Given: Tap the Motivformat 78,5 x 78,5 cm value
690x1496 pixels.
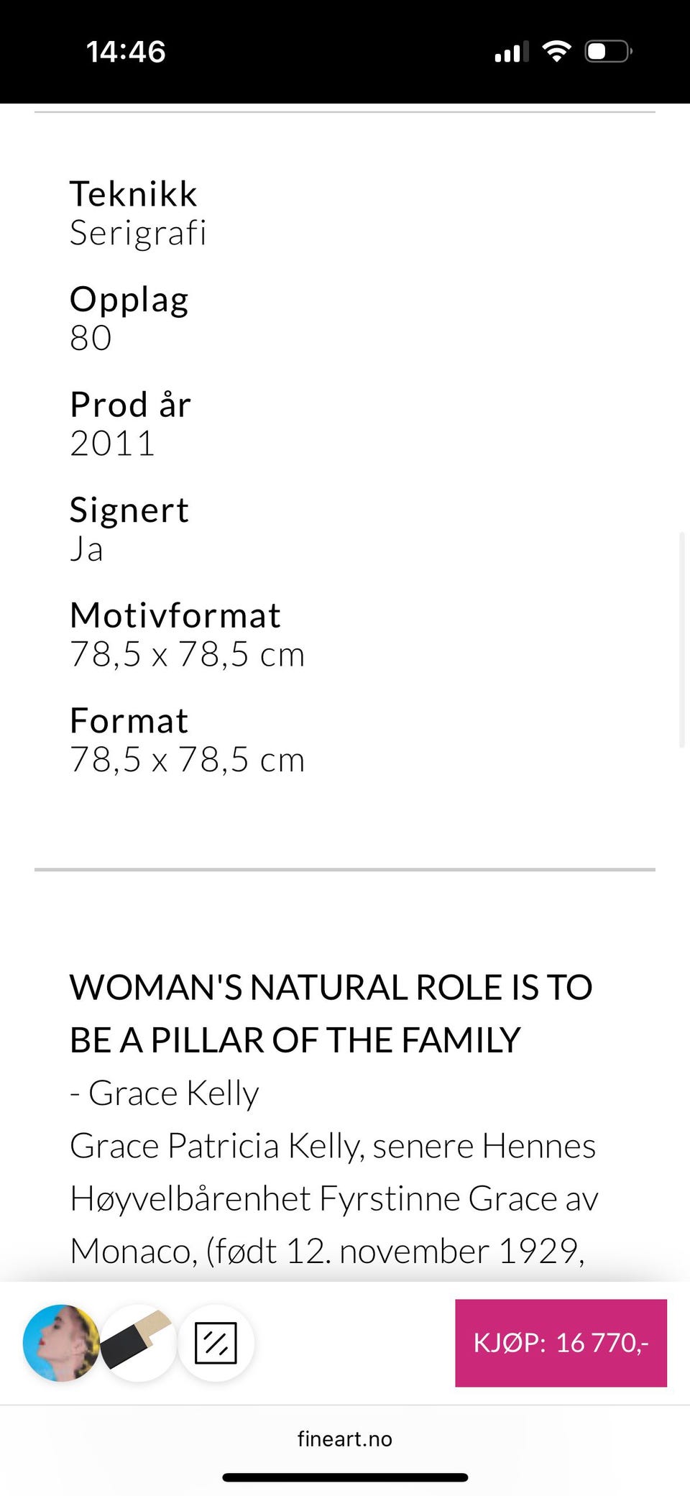Looking at the screenshot, I should 187,654.
